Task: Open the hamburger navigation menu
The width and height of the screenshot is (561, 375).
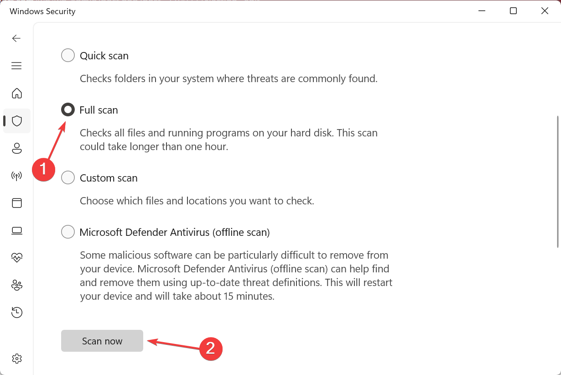Action: point(16,66)
